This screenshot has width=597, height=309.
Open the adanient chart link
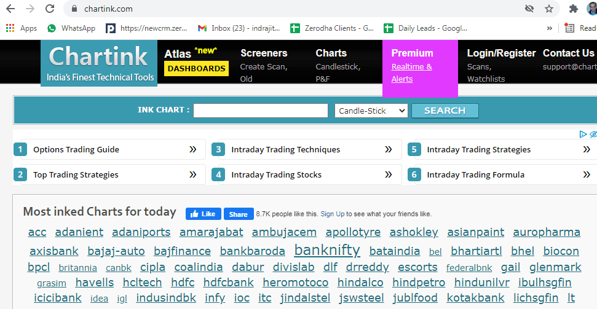[x=79, y=232]
